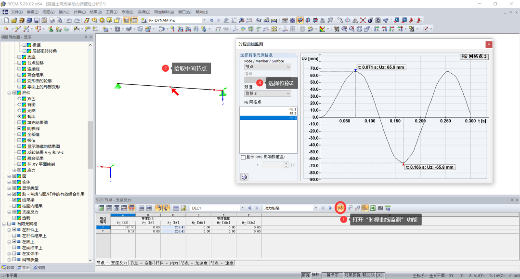Click the first icon in results table toolbar
520x279 pixels.
(x=101, y=208)
